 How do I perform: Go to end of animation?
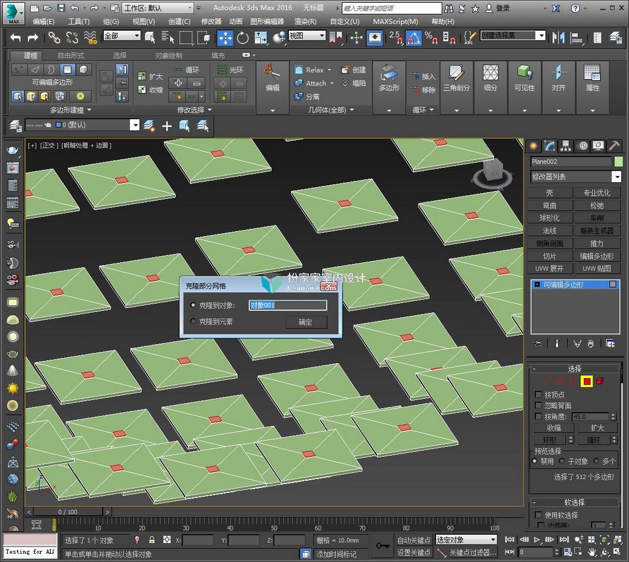564,539
